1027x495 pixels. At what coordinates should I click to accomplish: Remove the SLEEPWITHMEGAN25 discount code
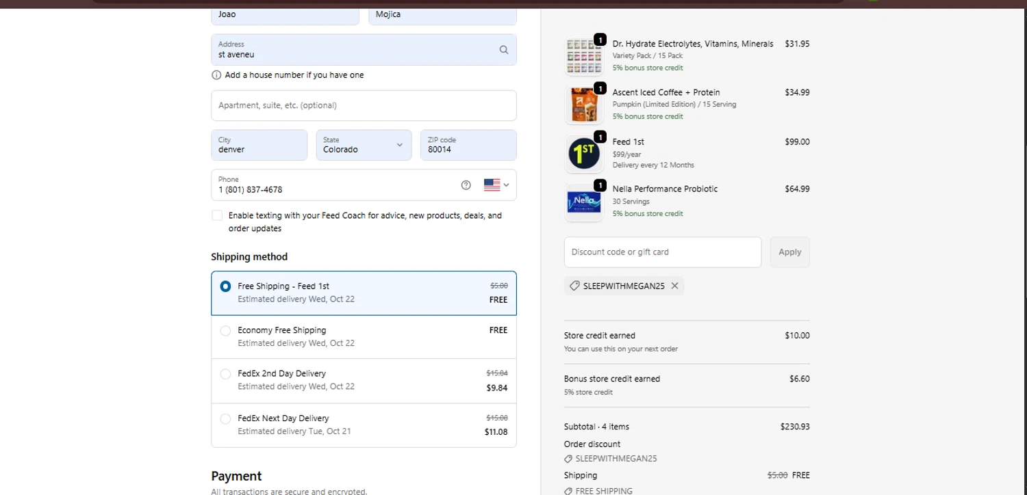(x=674, y=286)
